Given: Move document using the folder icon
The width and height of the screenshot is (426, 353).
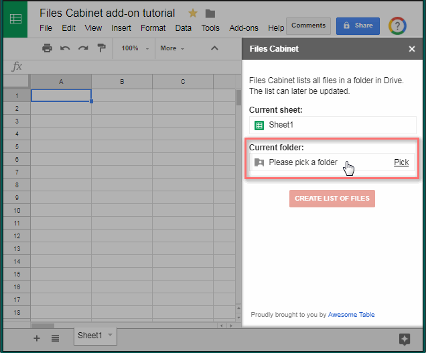Looking at the screenshot, I should pyautogui.click(x=210, y=13).
